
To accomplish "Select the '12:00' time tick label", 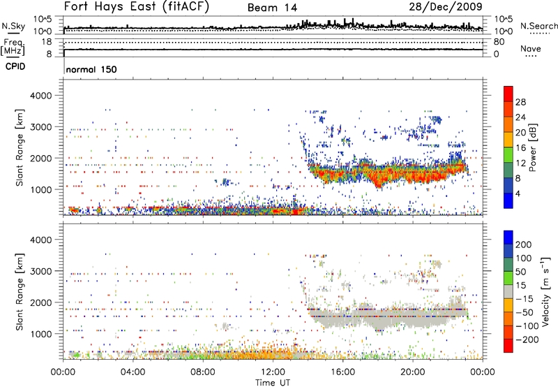I will (x=273, y=372).
